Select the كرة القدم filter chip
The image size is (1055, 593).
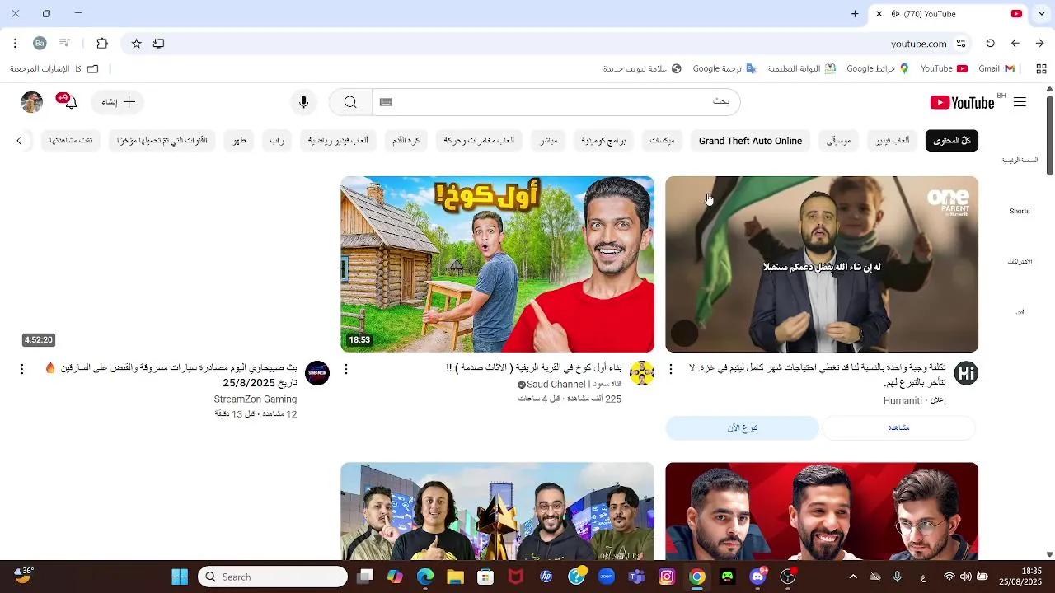point(406,141)
